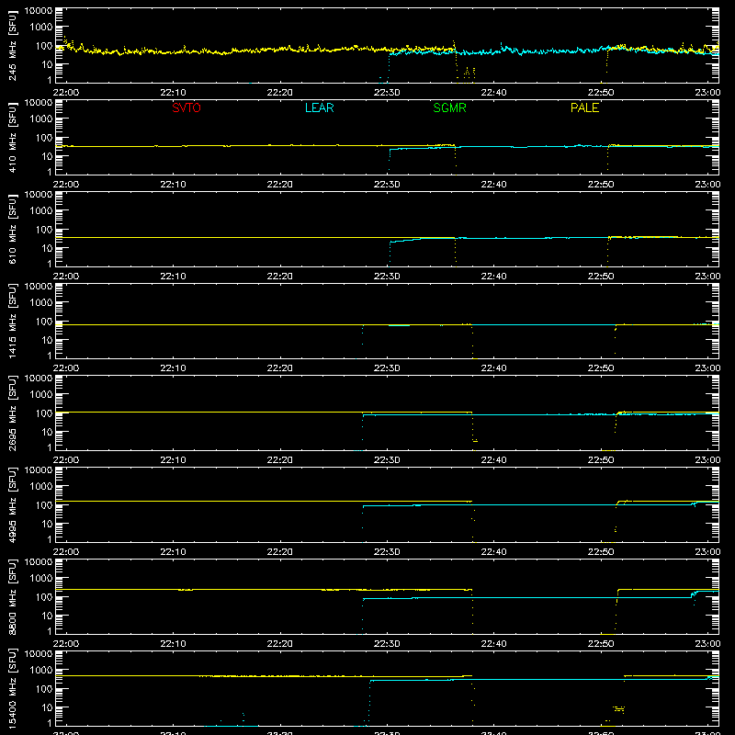The image size is (735, 735).
Task: Click the 1000 tick label on the 2695 MHz plot
Action: 41,395
